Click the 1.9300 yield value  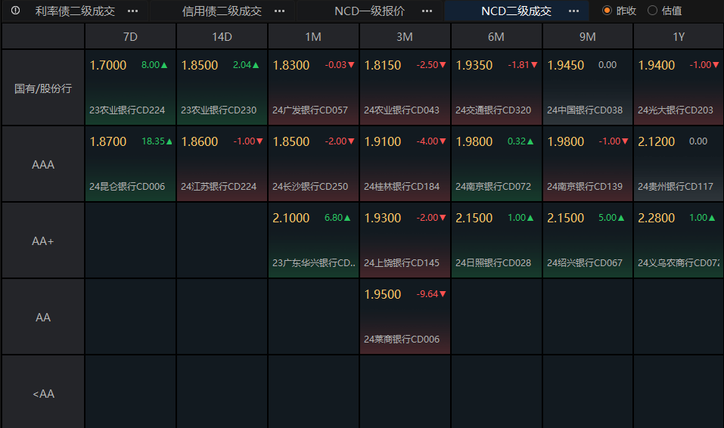tap(382, 218)
